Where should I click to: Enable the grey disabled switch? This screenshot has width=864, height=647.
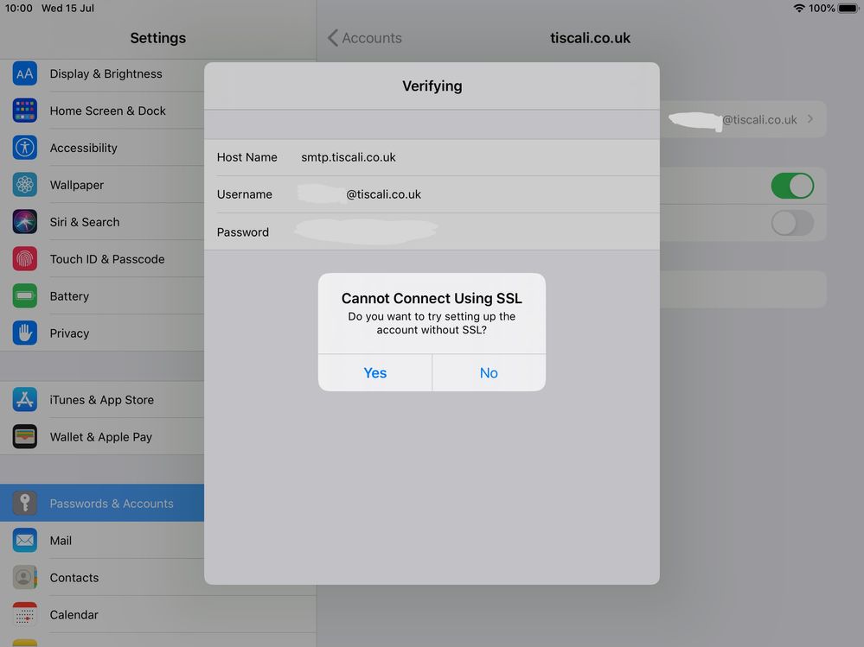coord(791,223)
